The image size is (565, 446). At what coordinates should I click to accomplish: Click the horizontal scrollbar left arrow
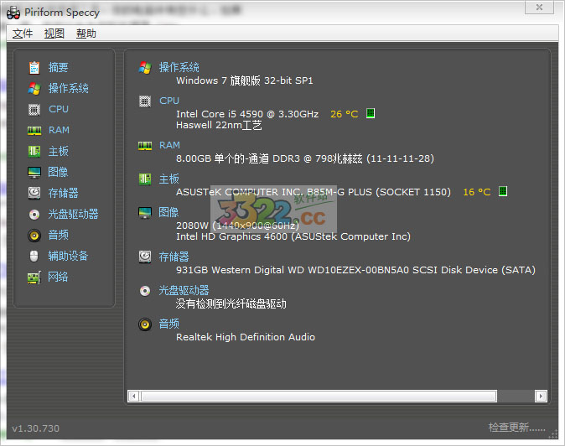[133, 397]
